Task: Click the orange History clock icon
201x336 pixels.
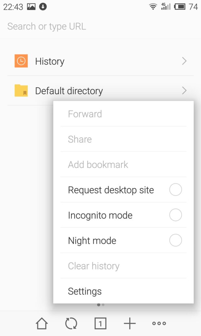Action: tap(21, 61)
